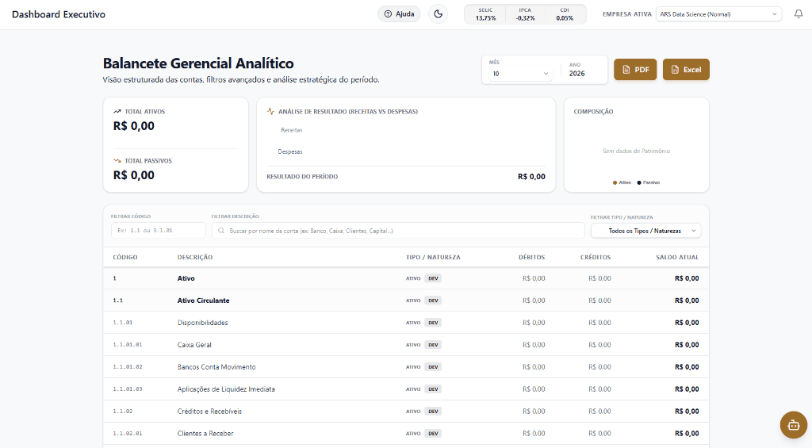Click the SELIC 13,75% indicator
The image size is (812, 448).
485,14
